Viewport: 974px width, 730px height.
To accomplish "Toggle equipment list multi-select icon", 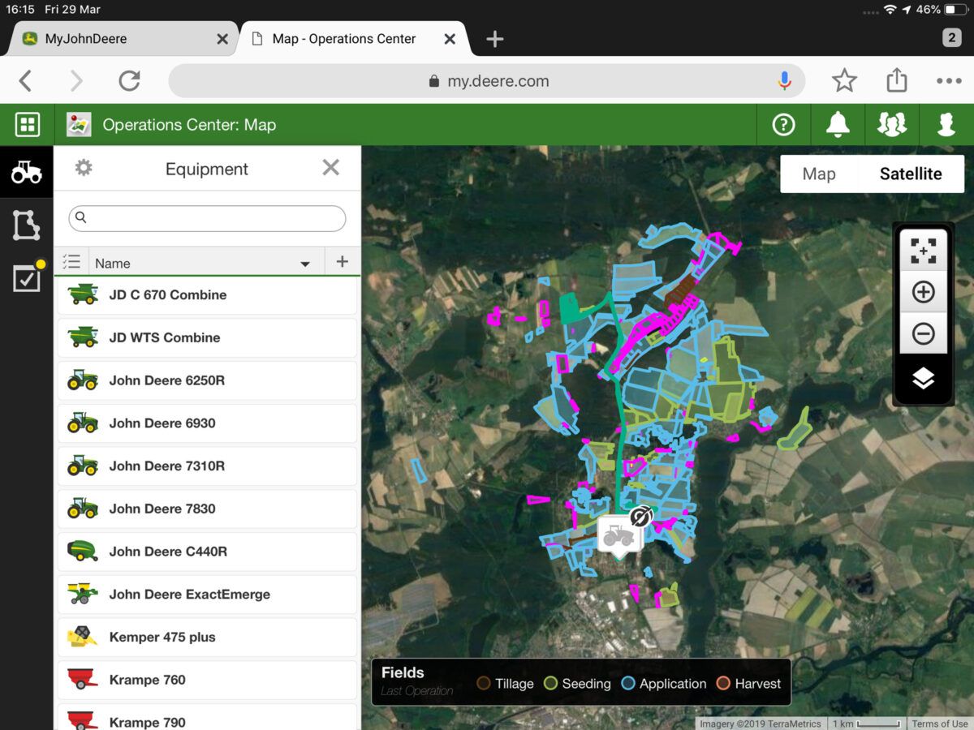I will point(71,262).
